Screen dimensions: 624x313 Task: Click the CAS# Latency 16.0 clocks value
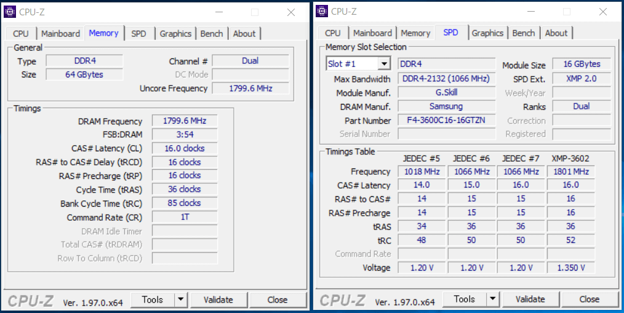tap(185, 148)
